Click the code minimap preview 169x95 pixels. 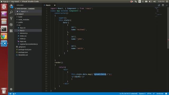click(158, 12)
